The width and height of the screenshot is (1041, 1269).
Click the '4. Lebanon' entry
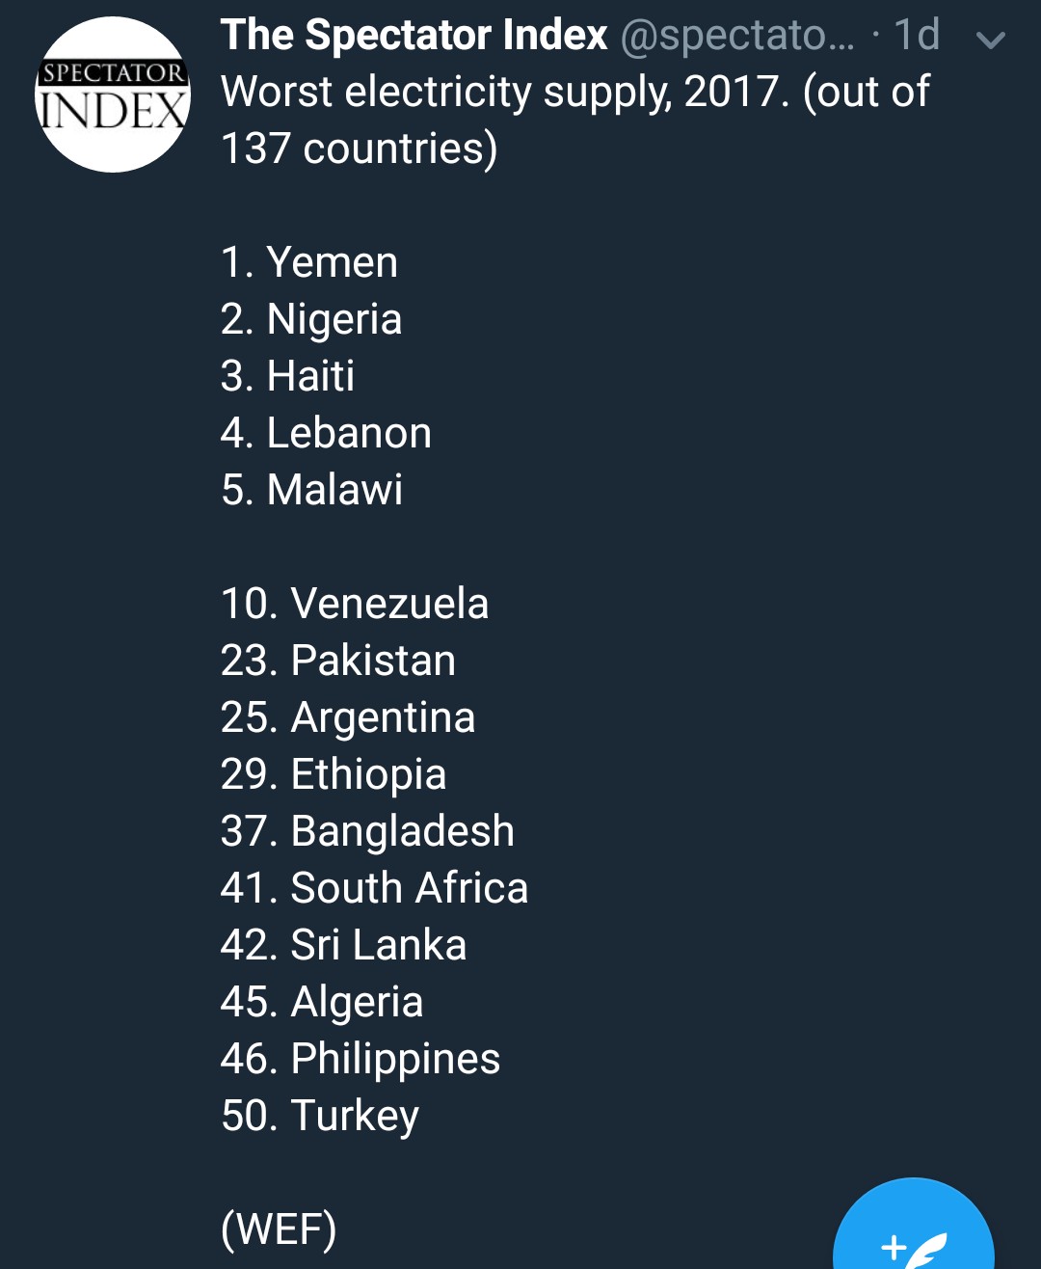(326, 433)
